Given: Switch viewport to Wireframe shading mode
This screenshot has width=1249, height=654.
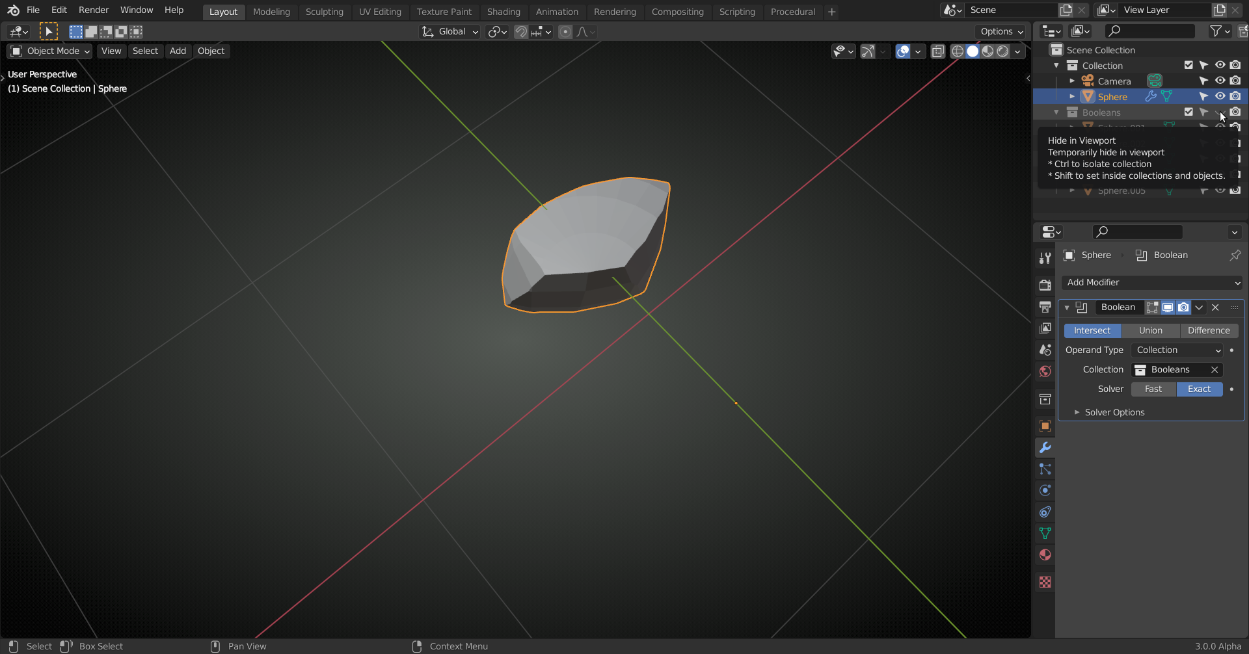Looking at the screenshot, I should [x=957, y=51].
